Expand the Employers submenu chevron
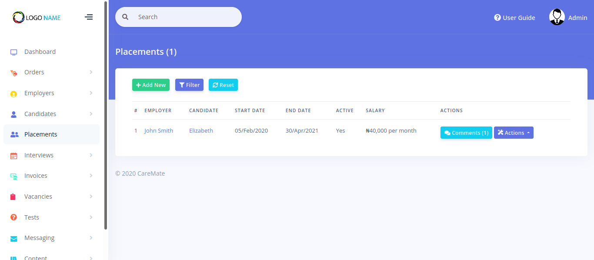 coord(91,93)
